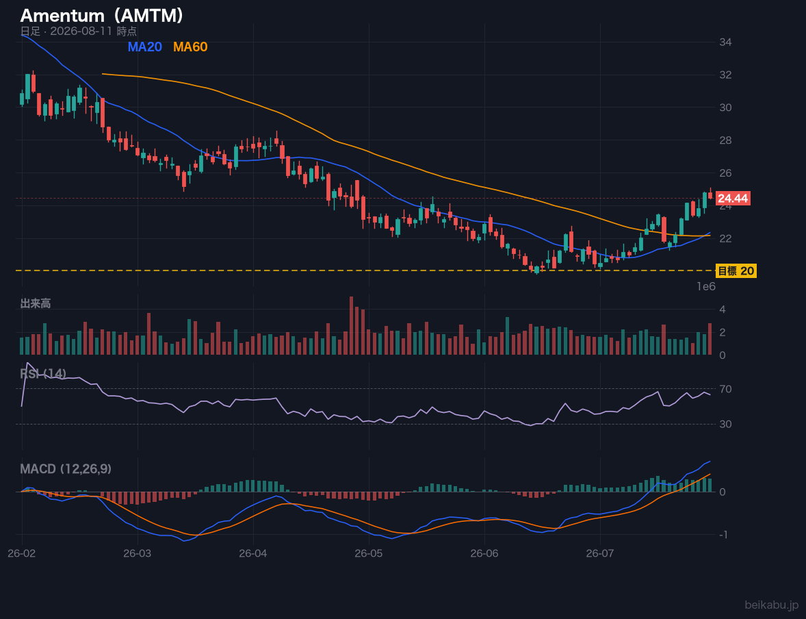Select the MA60 legend label
Image resolution: width=806 pixels, height=619 pixels.
(190, 47)
